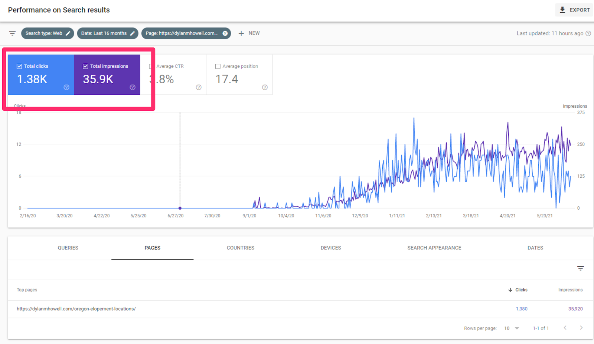
Task: Edit the Date: Last 16 months pencil
Action: (132, 33)
